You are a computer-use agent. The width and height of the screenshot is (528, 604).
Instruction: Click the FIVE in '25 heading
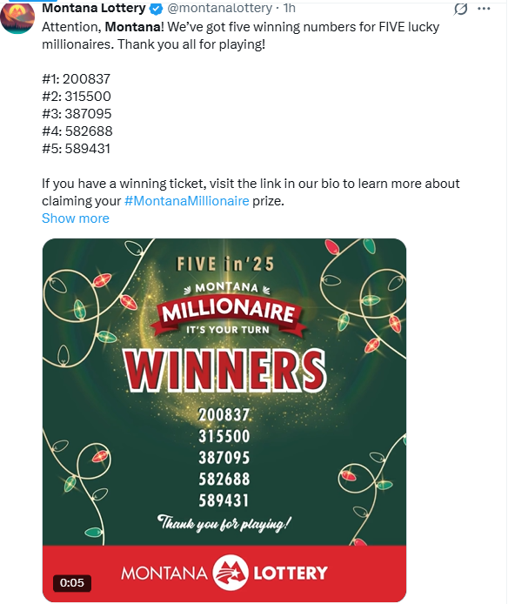(225, 265)
